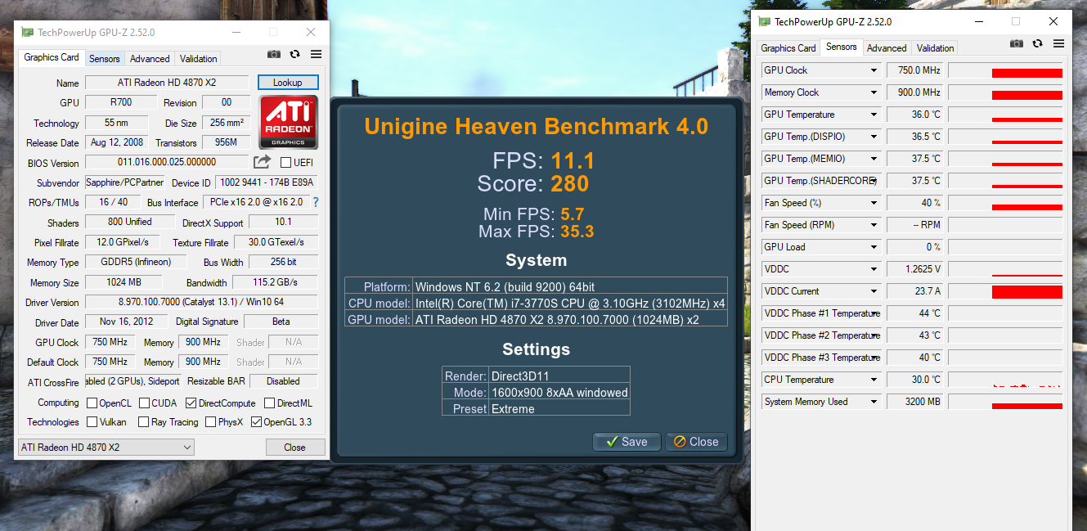The width and height of the screenshot is (1087, 531).
Task: Open the ATI Radeon HD 4870 X2 GPU selector
Action: (x=106, y=448)
